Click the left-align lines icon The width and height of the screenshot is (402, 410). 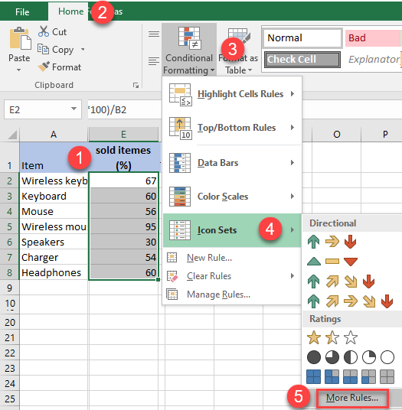[154, 61]
